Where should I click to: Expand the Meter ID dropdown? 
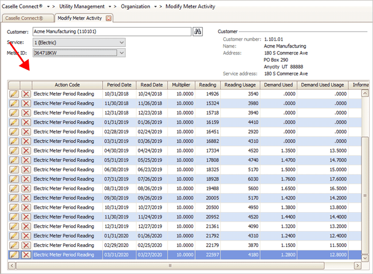pos(121,53)
